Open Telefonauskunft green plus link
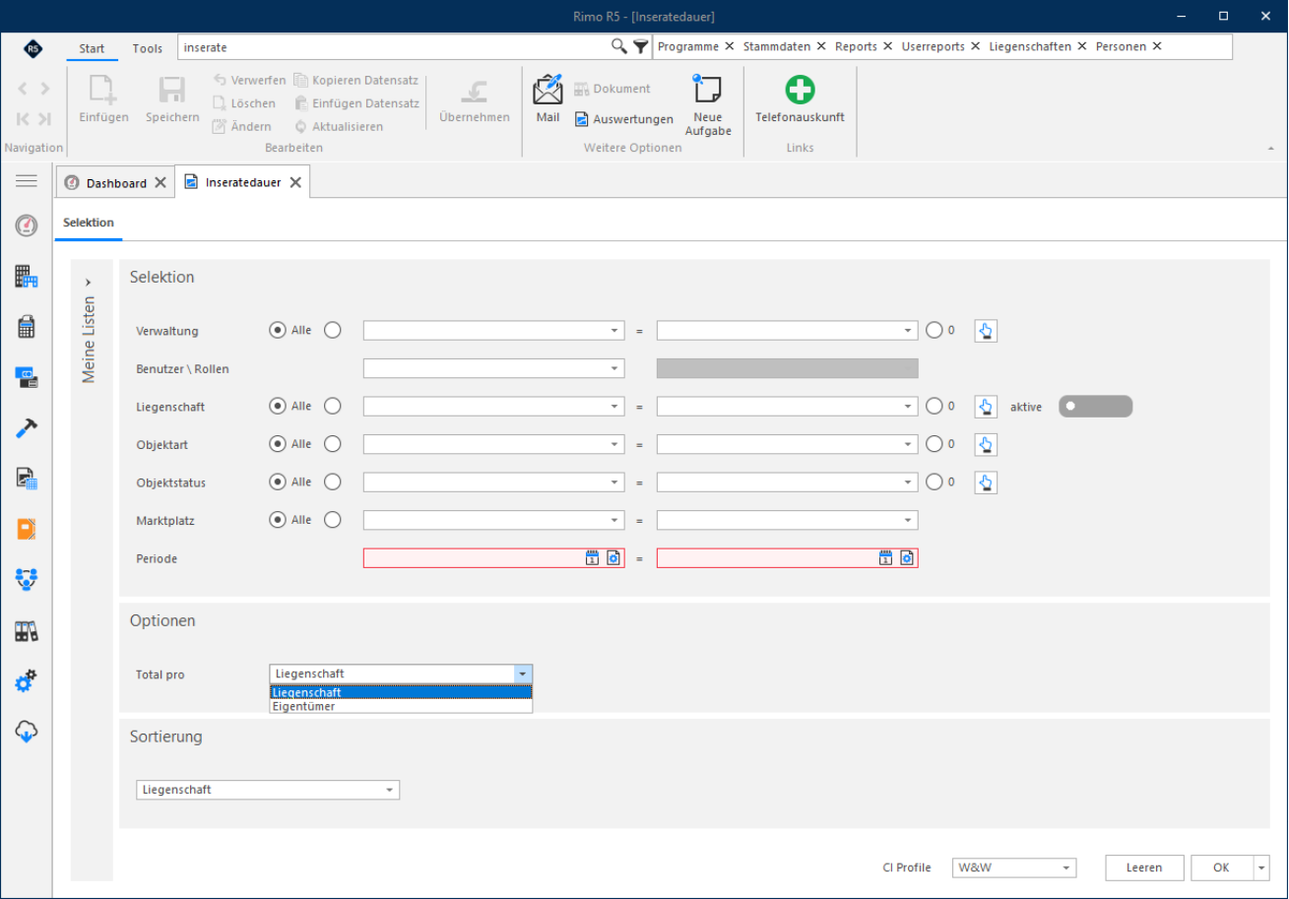Image resolution: width=1289 pixels, height=899 pixels. [x=800, y=99]
